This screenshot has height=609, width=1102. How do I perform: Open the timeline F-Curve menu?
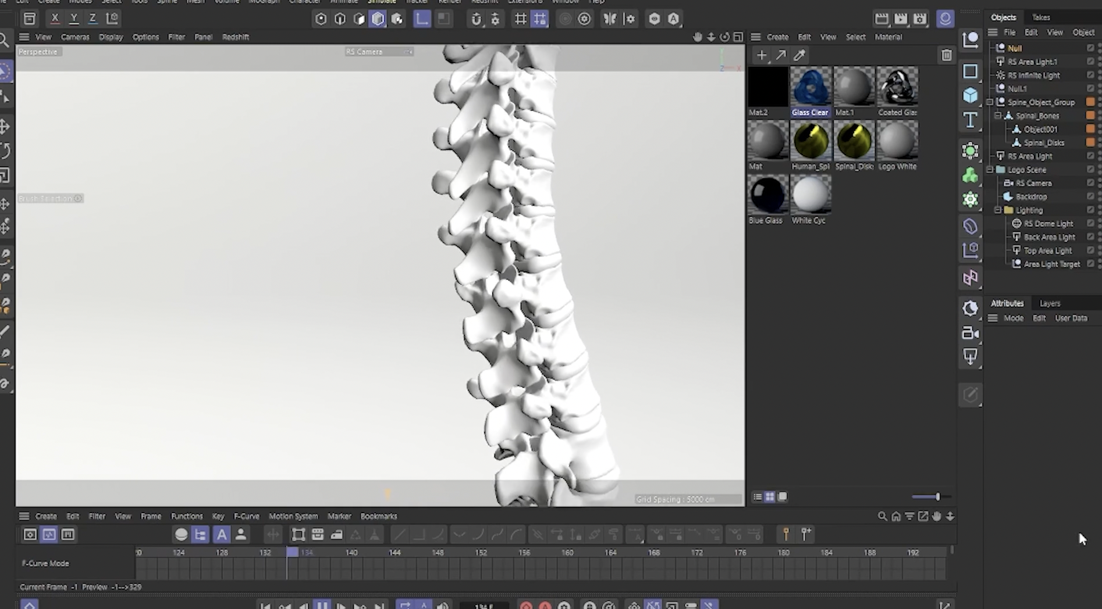coord(247,516)
